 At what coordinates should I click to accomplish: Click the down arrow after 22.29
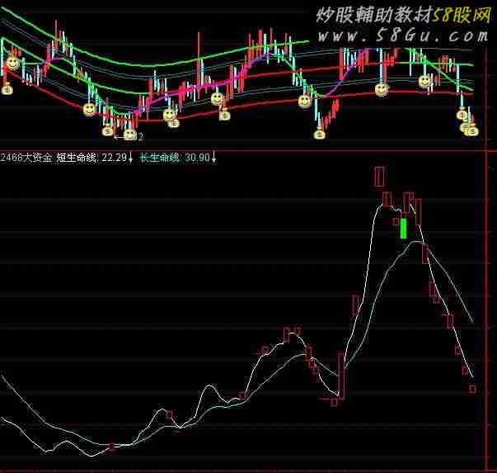[130, 158]
